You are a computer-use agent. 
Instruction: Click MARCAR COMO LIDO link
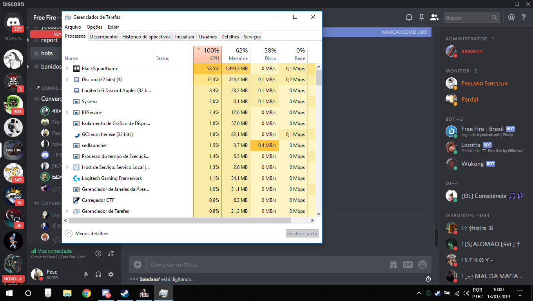pyautogui.click(x=405, y=32)
